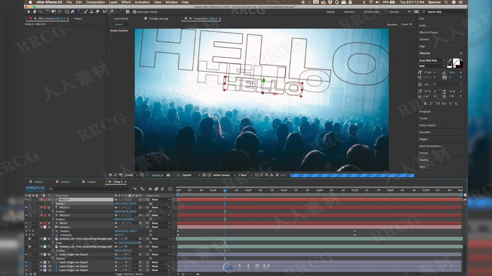Open the Quarter resolution dropdown
The image size is (492, 276).
tap(191, 175)
